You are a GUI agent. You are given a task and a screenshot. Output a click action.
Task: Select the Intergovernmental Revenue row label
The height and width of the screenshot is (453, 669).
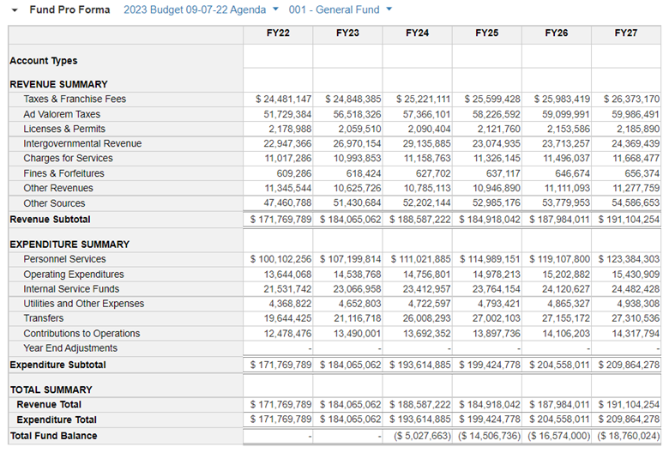point(82,143)
